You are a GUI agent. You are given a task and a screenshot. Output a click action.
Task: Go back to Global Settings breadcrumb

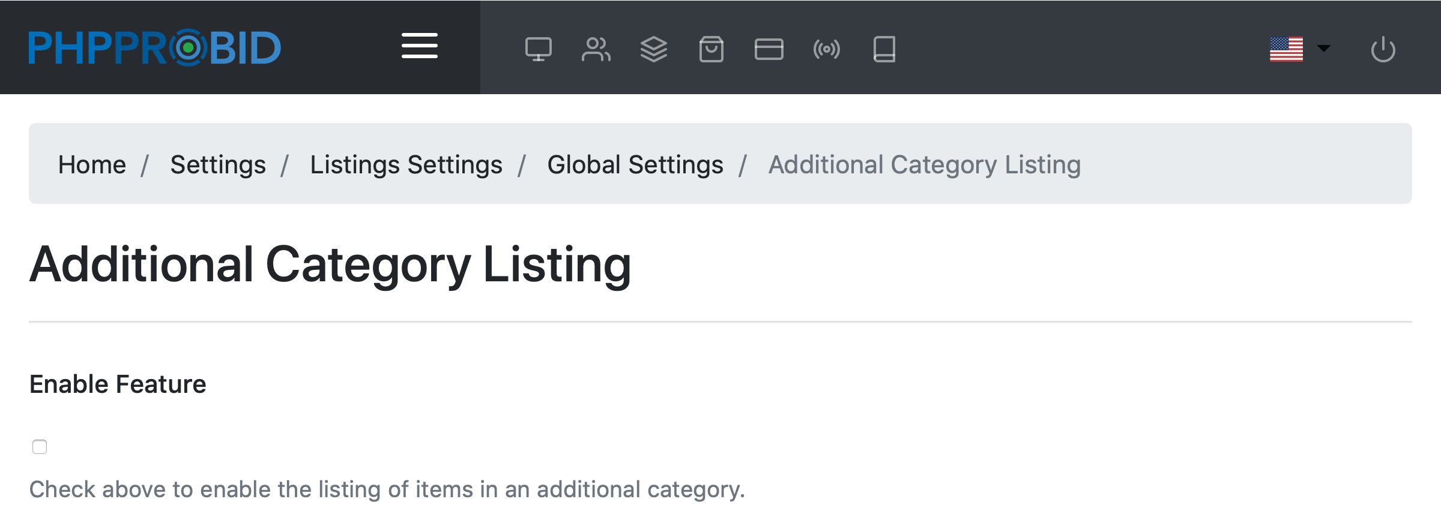point(635,164)
